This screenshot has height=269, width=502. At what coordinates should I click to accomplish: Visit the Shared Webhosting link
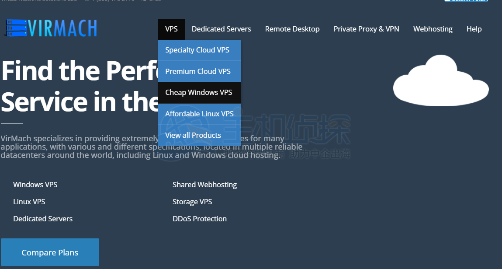pos(204,185)
